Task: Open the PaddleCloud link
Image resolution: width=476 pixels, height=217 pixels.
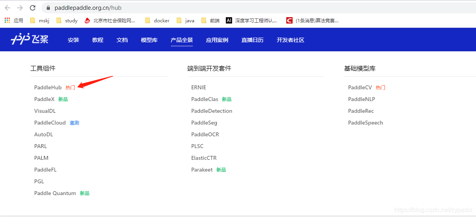Action: point(50,123)
